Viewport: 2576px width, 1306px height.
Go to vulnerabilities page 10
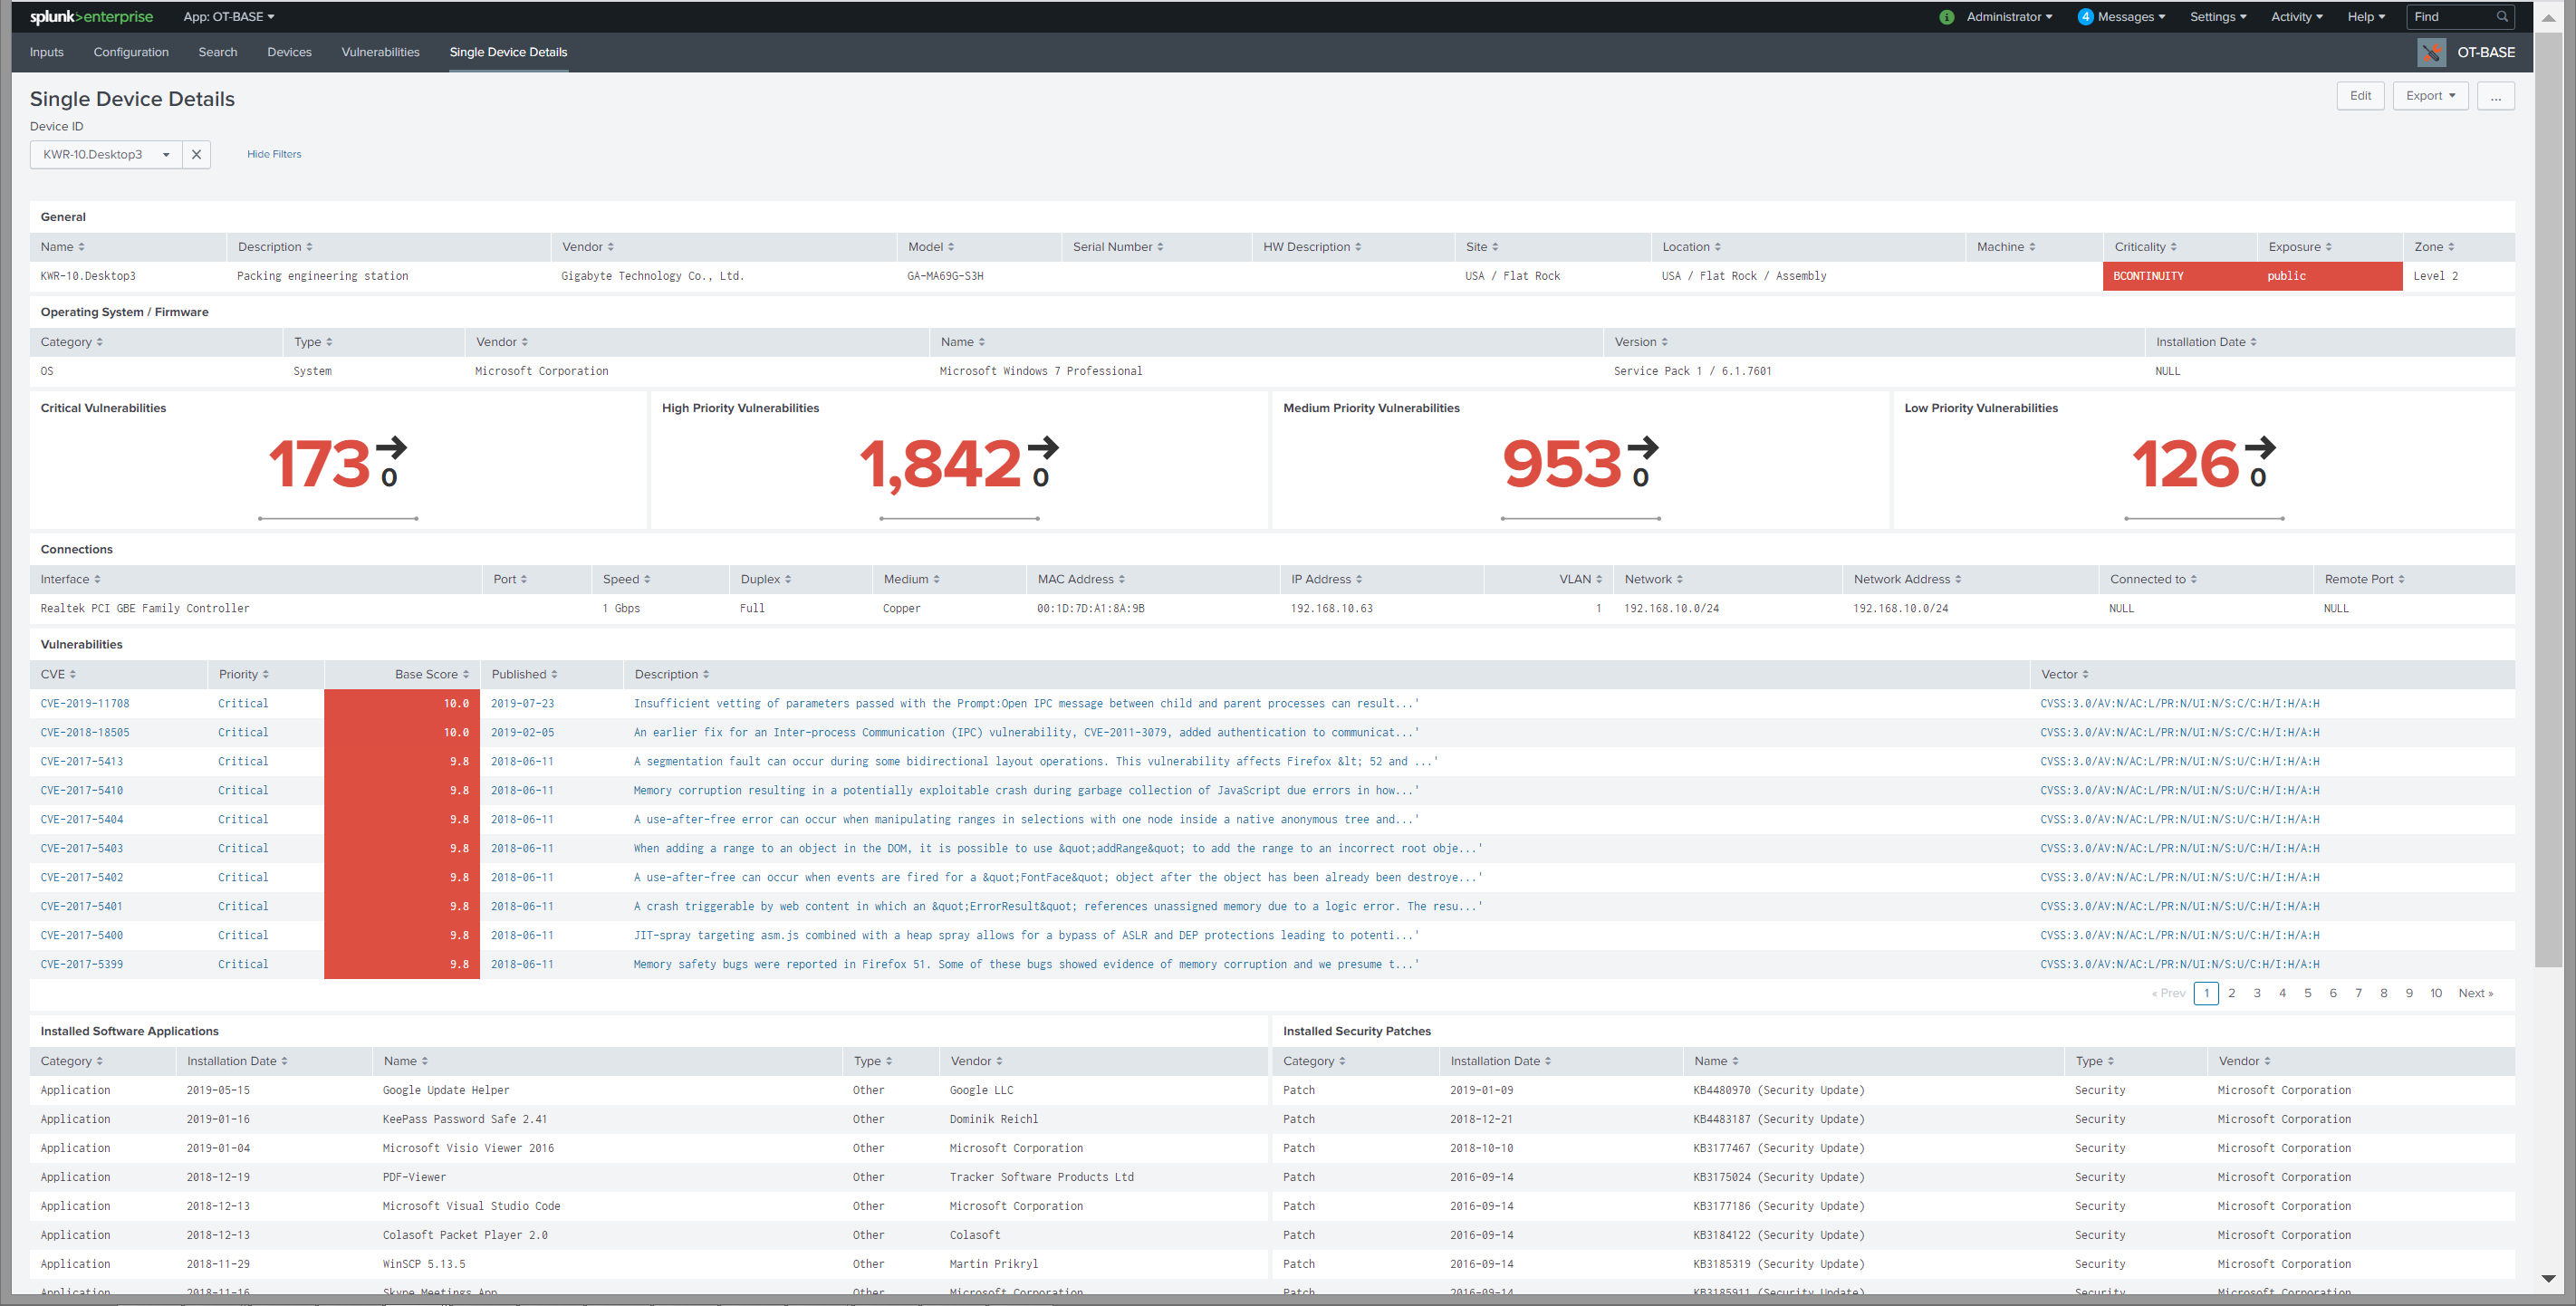tap(2436, 993)
